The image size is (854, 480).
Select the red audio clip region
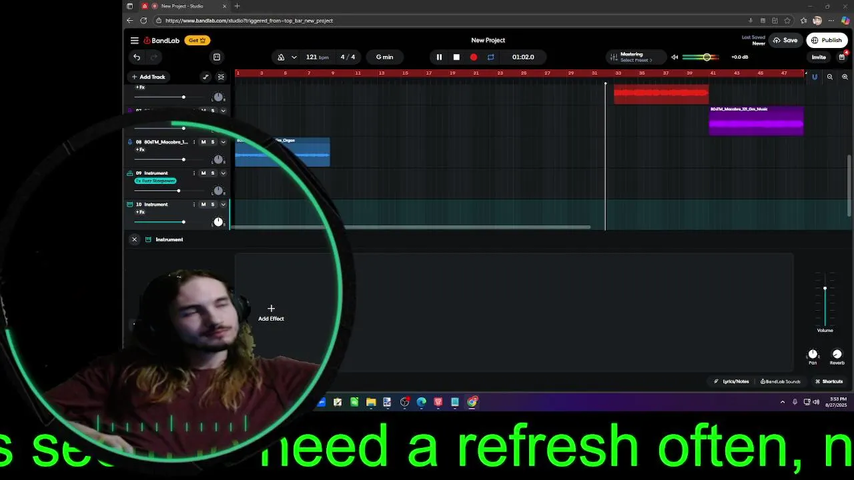pyautogui.click(x=661, y=94)
